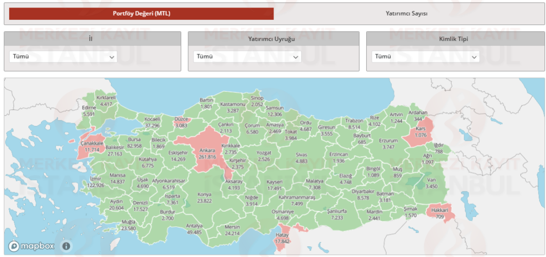Click Balıkesir label showing 27.163
This screenshot has height=257, width=546.
click(x=115, y=150)
